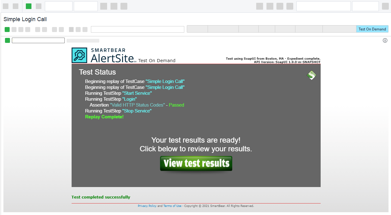Click the SmartBear AlertSite magnifier logo

pos(79,55)
